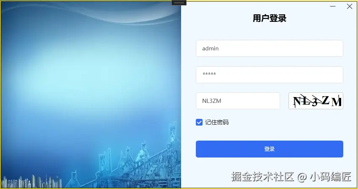Image resolution: width=358 pixels, height=189 pixels.
Task: Focus the verification code field NL3ZM
Action: (x=238, y=101)
